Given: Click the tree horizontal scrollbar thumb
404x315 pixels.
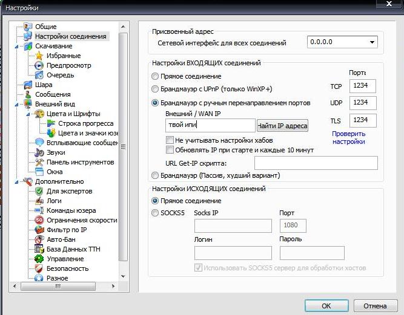Looking at the screenshot, I should point(58,286).
